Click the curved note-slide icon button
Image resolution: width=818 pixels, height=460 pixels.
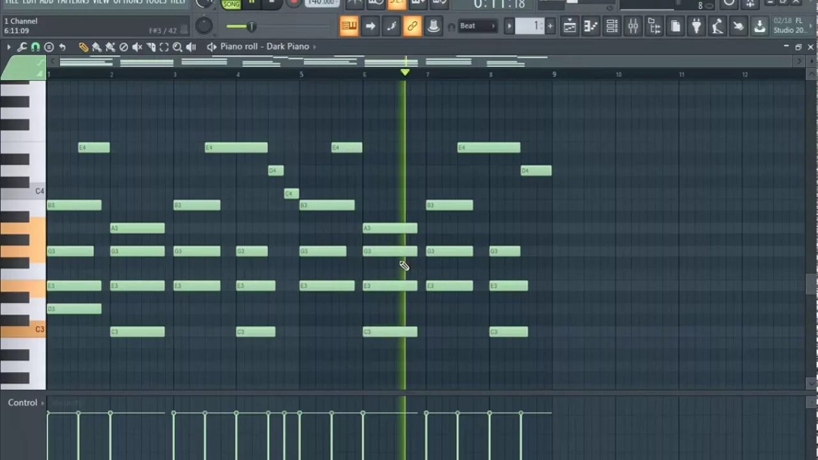(x=391, y=26)
